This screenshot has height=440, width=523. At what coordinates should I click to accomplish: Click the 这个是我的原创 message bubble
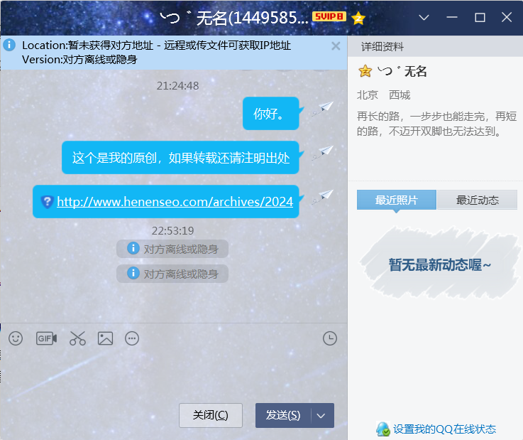(180, 158)
